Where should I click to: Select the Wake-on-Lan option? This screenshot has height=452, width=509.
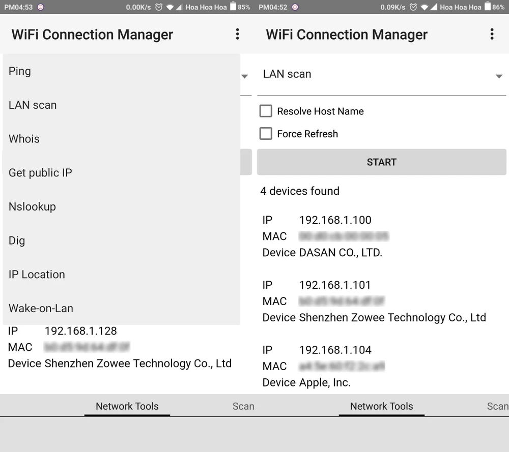click(41, 308)
